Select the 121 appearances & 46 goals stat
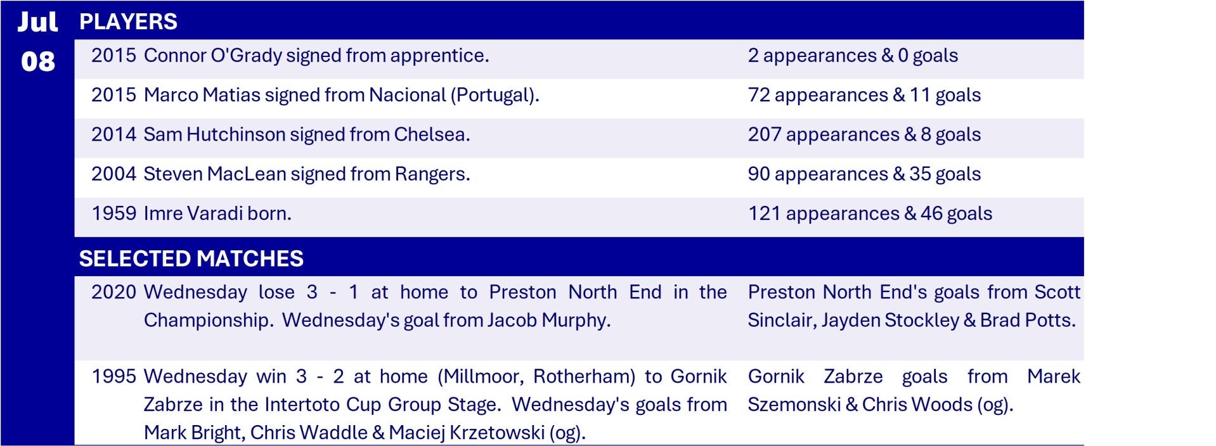1216x446 pixels. (869, 213)
